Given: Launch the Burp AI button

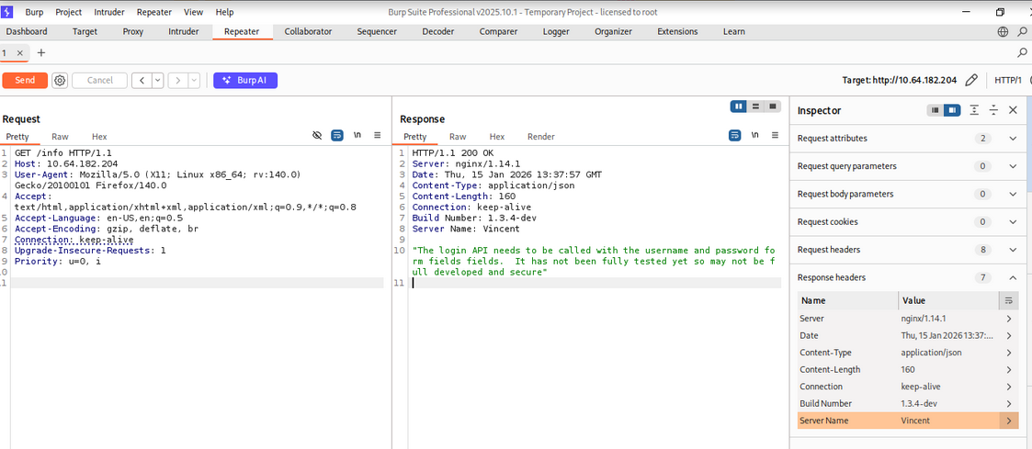Looking at the screenshot, I should [245, 81].
